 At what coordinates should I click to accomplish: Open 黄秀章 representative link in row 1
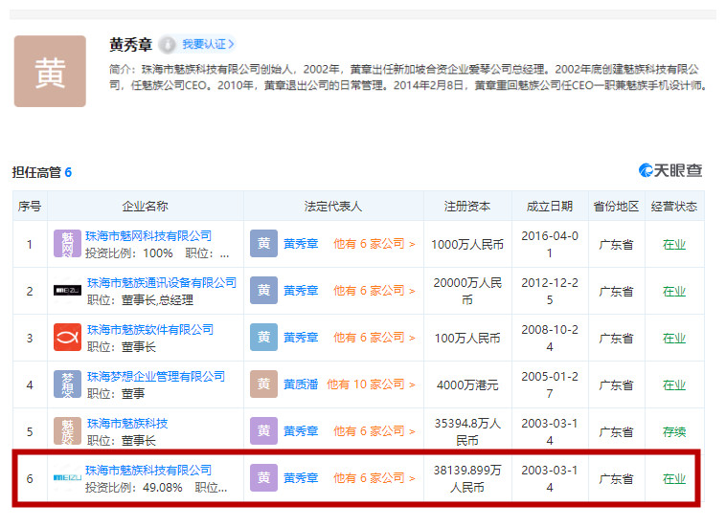[301, 244]
